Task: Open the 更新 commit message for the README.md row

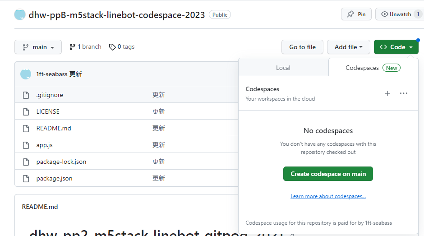Action: (x=159, y=128)
